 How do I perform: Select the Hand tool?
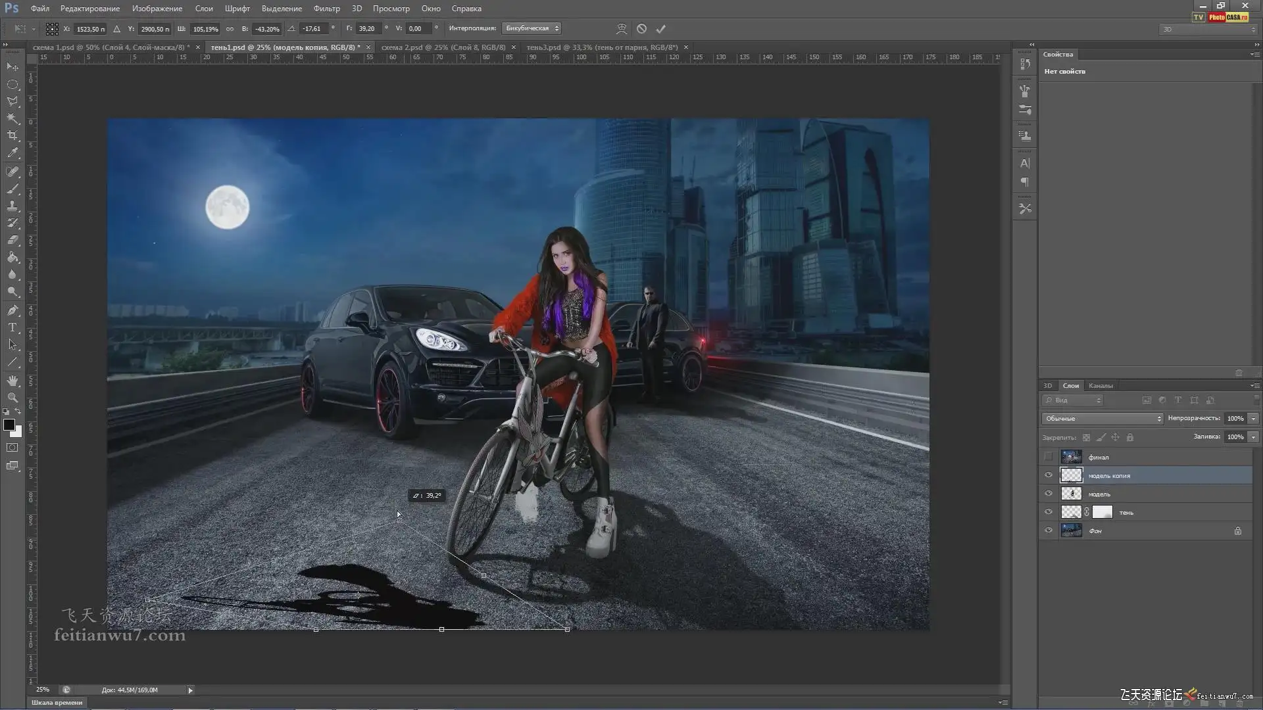12,381
